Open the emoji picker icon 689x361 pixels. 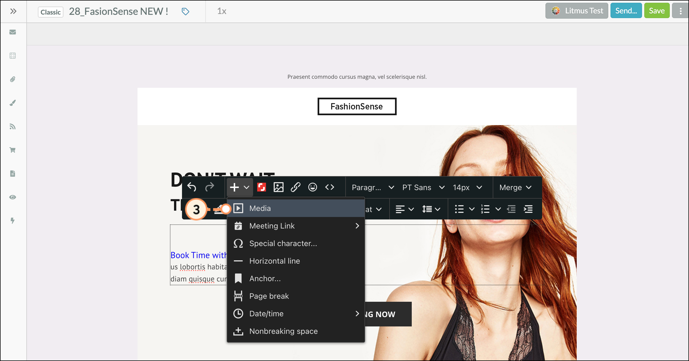pos(313,187)
